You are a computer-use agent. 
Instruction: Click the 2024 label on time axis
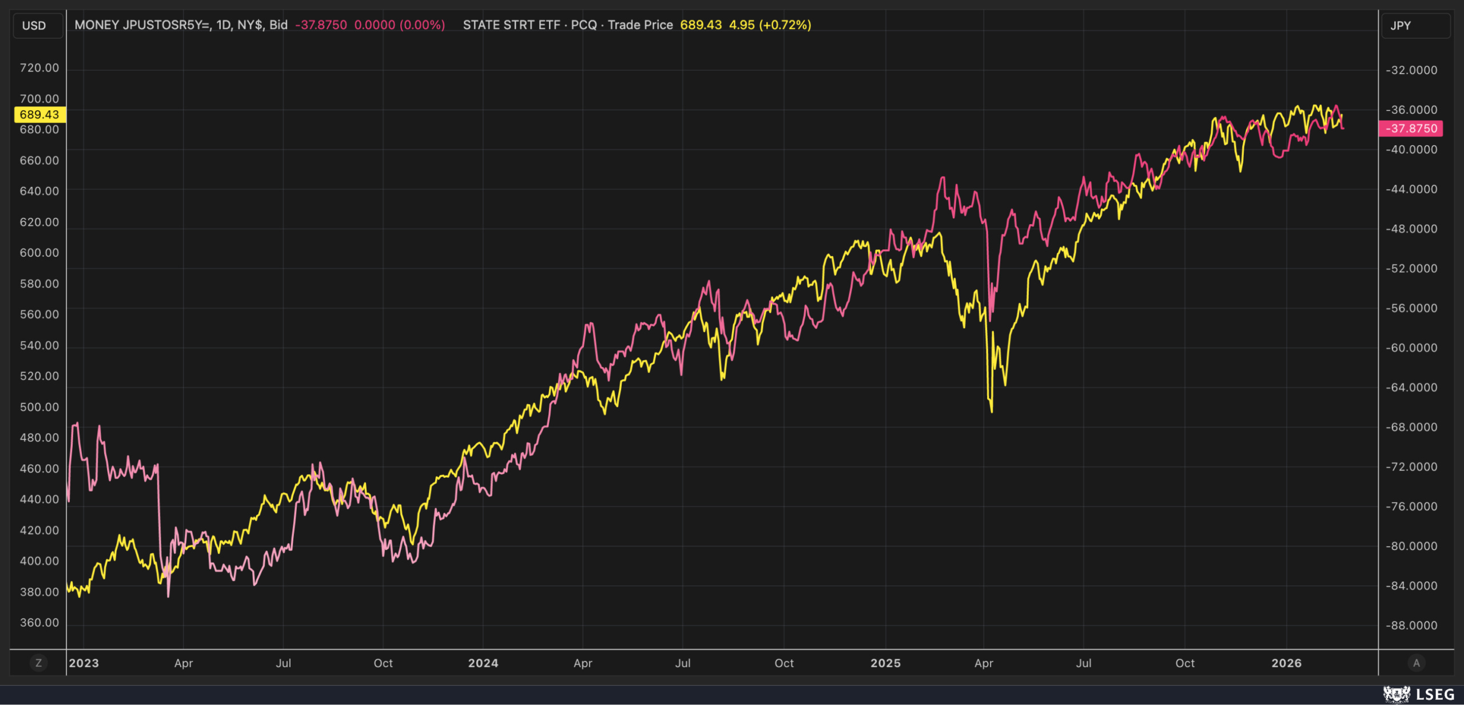point(483,663)
